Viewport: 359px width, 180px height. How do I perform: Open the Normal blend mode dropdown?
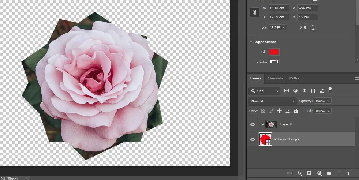[273, 101]
